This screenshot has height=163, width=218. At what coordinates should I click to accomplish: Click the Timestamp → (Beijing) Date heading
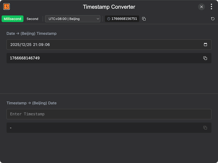(x=32, y=103)
